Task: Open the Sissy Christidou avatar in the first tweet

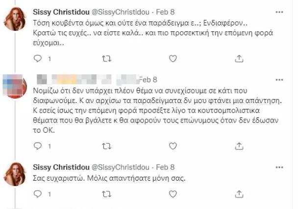Action: pos(15,19)
